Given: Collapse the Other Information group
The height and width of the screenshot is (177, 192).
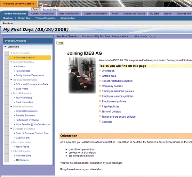Looking at the screenshot, I should 11,151.
